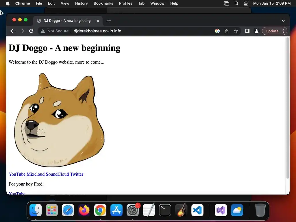The height and width of the screenshot is (222, 296).
Task: Open the Bookmarks menu
Action: pos(103,3)
